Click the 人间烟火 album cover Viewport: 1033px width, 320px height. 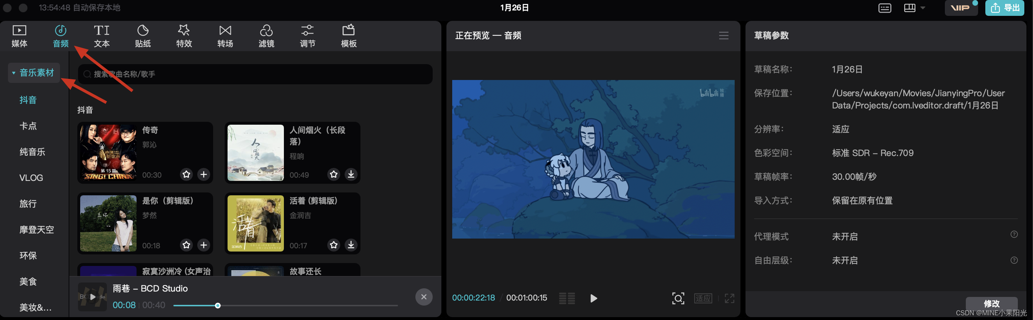tap(255, 153)
